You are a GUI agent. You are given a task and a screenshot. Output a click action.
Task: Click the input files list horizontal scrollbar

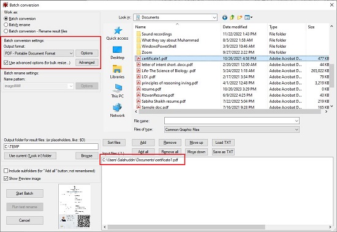point(186,227)
